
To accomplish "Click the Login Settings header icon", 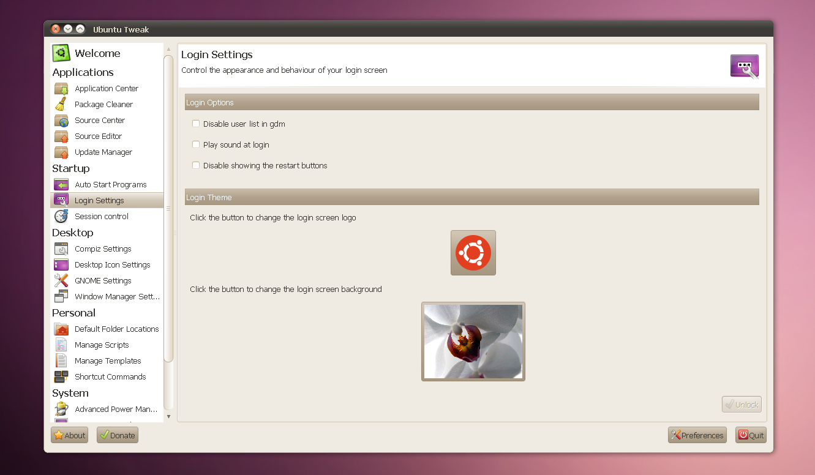I will 745,66.
